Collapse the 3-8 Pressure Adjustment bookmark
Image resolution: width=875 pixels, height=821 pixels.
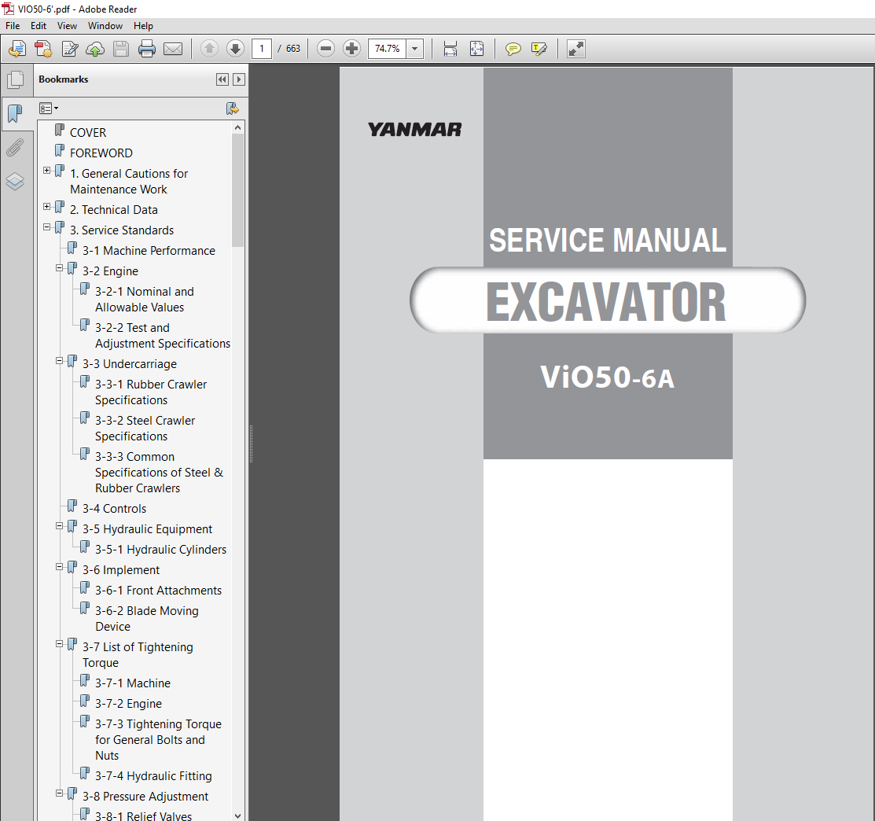59,793
